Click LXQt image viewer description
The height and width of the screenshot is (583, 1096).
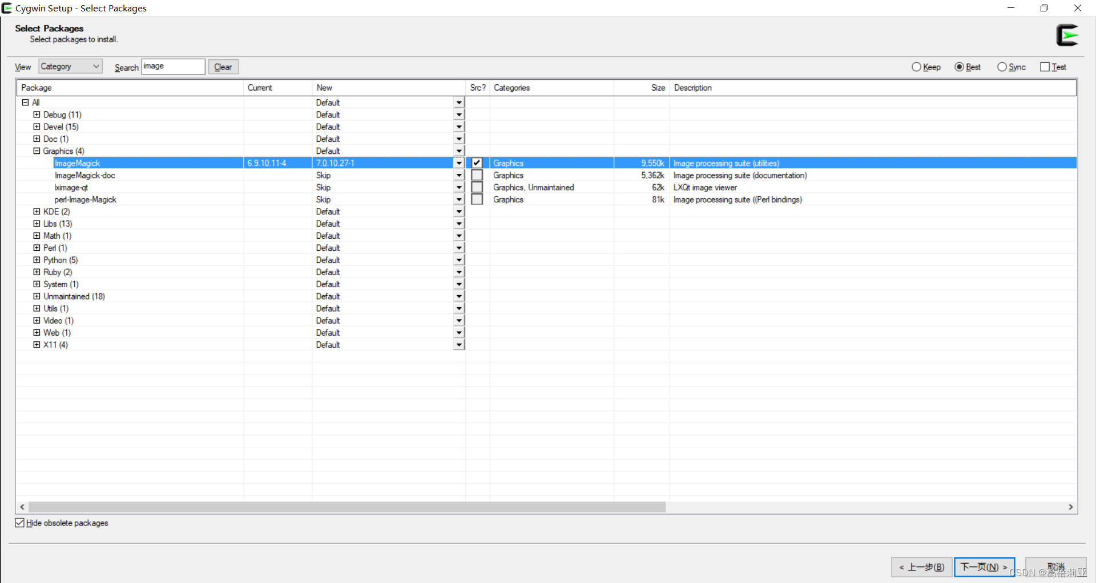click(x=705, y=187)
